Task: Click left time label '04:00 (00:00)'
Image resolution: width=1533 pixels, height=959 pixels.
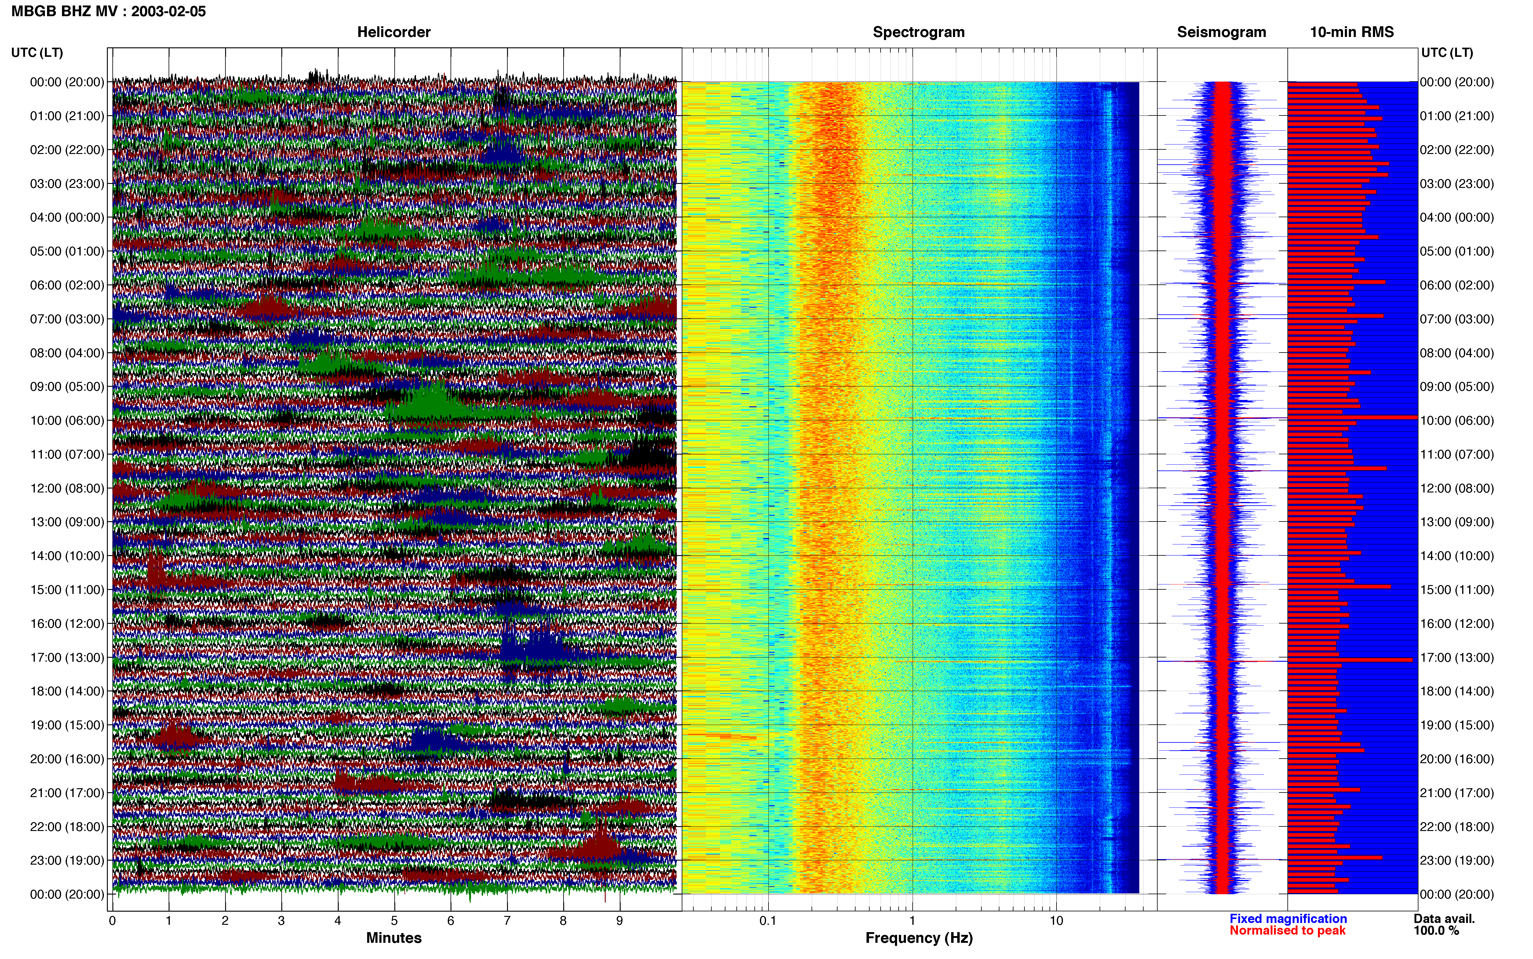Action: click(x=67, y=218)
